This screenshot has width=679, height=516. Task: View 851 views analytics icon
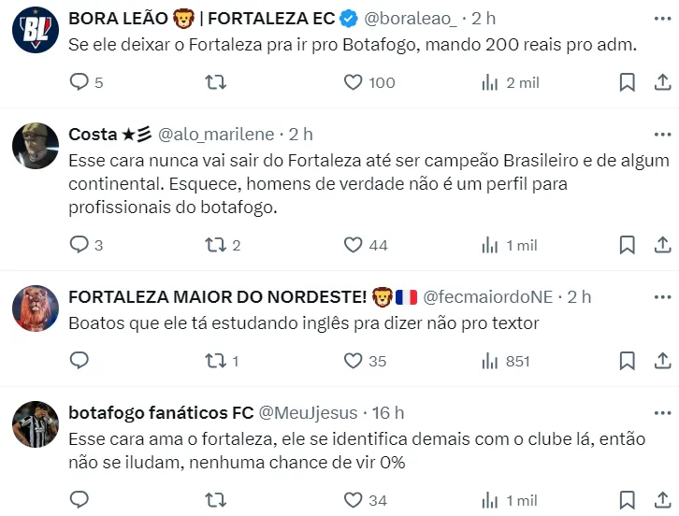coord(490,361)
